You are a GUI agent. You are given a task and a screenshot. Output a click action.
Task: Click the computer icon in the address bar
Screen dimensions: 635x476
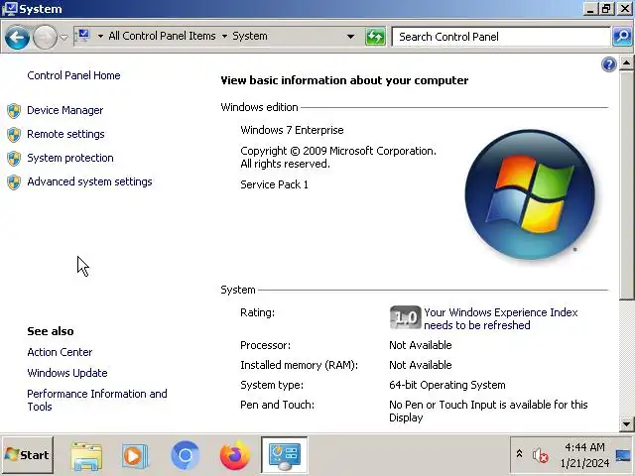tap(83, 36)
